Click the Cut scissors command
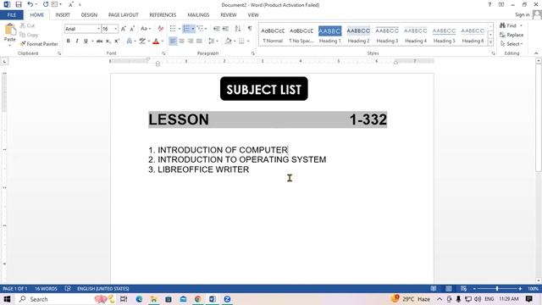This screenshot has height=305, width=542. 27,25
